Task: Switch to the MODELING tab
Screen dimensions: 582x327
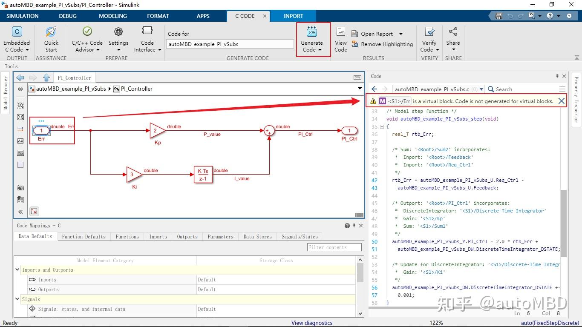Action: 113,16
